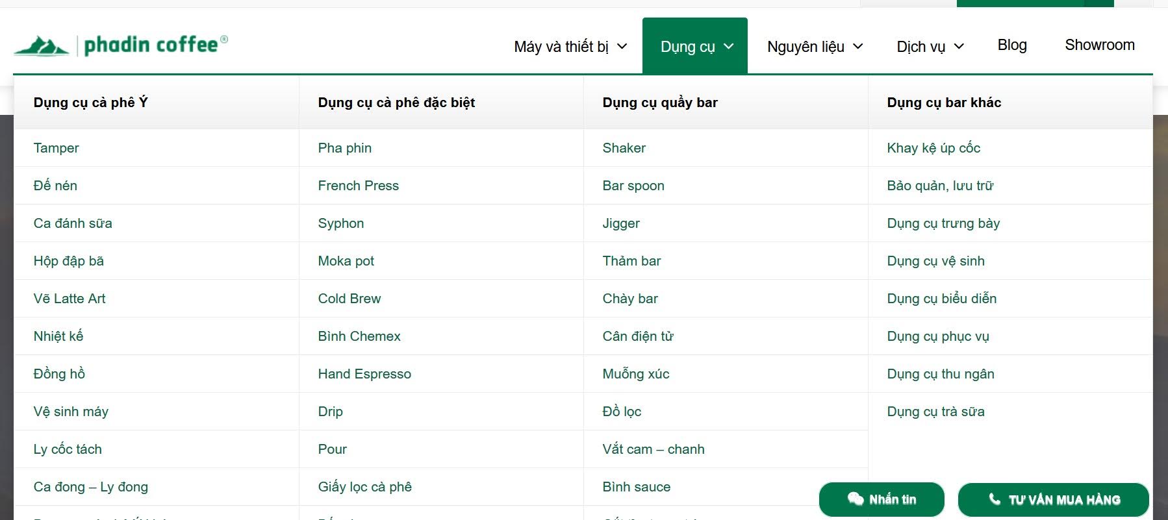Select the Nguyên liệu menu label
1168x520 pixels.
coord(806,47)
